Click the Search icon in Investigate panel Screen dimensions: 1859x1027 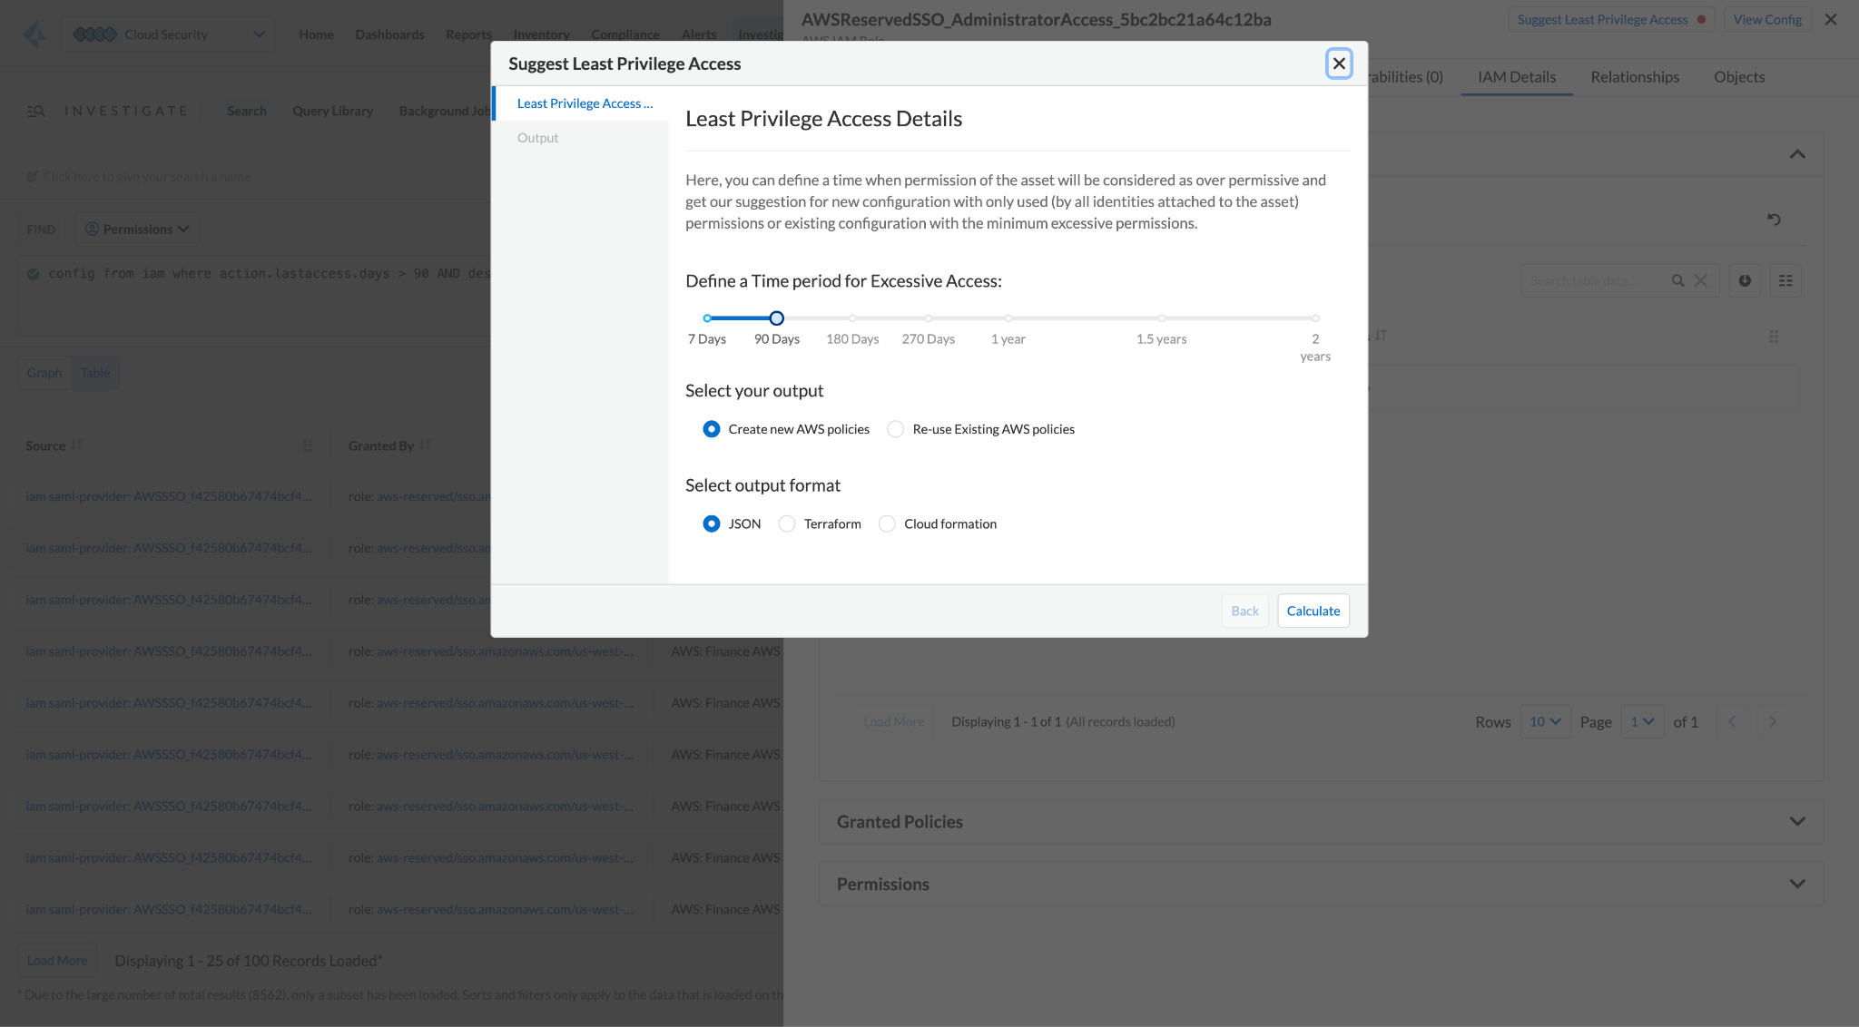point(35,110)
